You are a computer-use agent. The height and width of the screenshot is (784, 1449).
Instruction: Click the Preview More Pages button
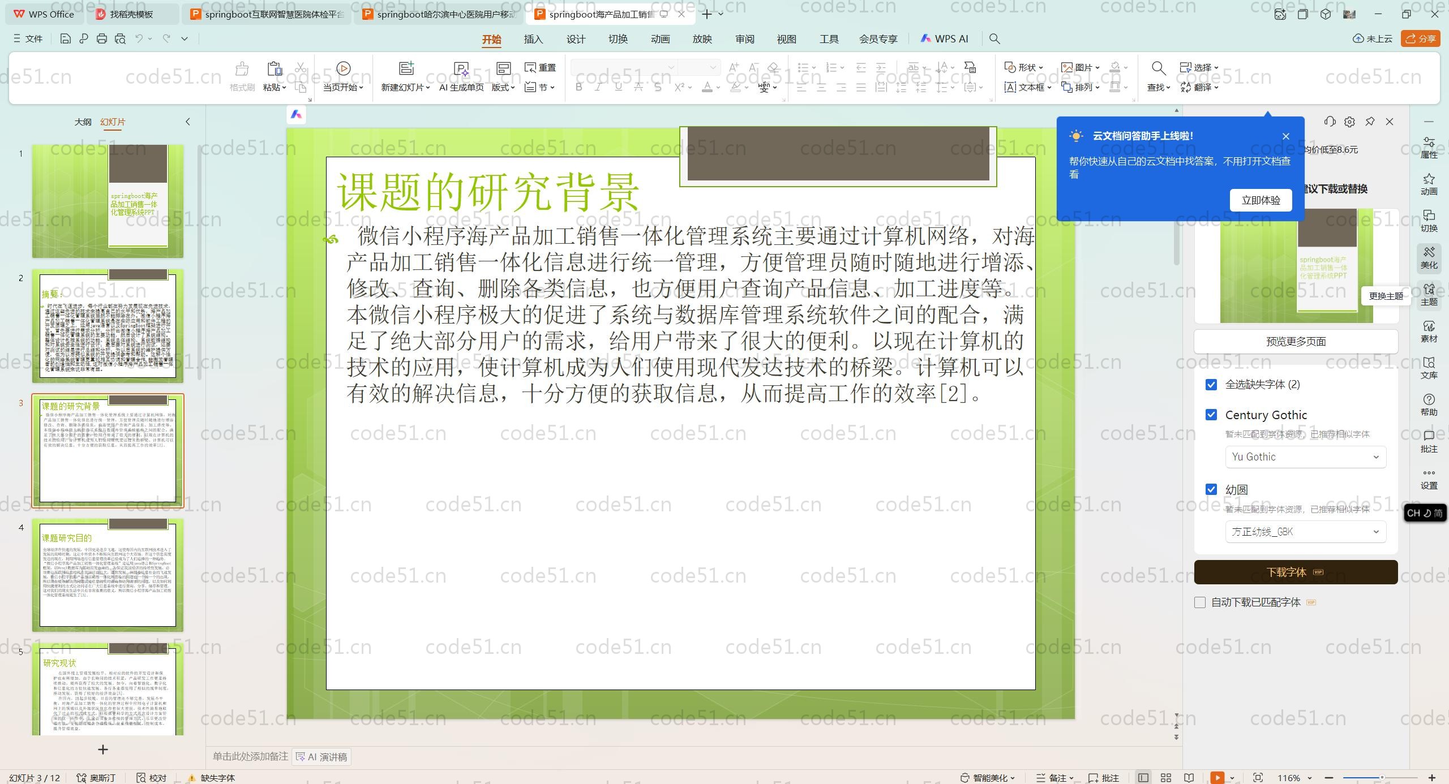point(1296,342)
